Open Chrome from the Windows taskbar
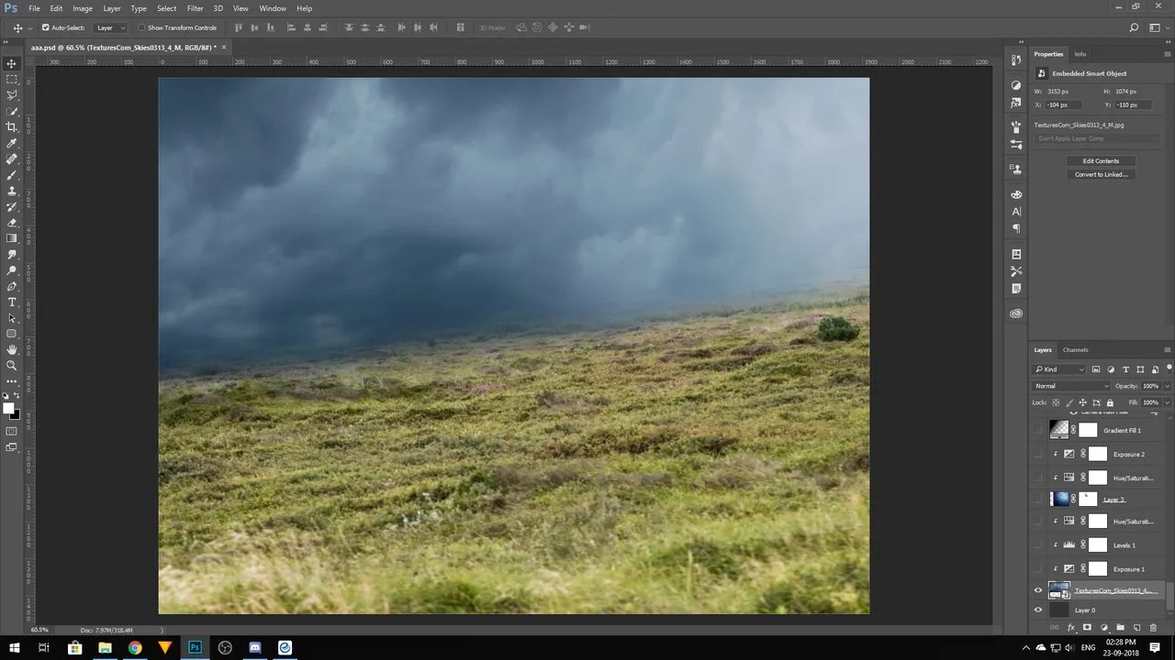 [135, 647]
